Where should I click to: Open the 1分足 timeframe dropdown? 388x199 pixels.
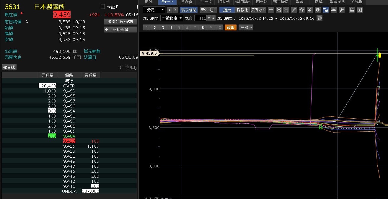point(154,10)
